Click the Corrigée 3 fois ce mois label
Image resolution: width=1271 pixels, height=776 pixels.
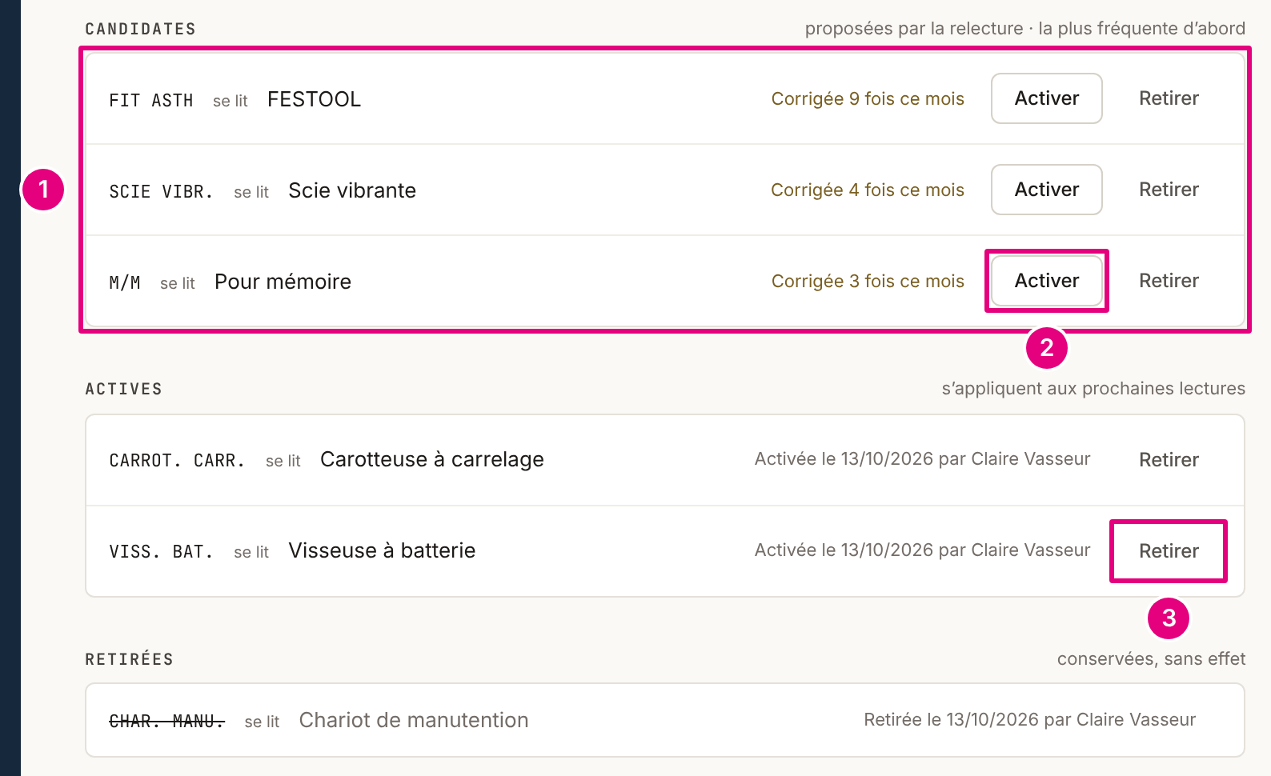tap(868, 282)
